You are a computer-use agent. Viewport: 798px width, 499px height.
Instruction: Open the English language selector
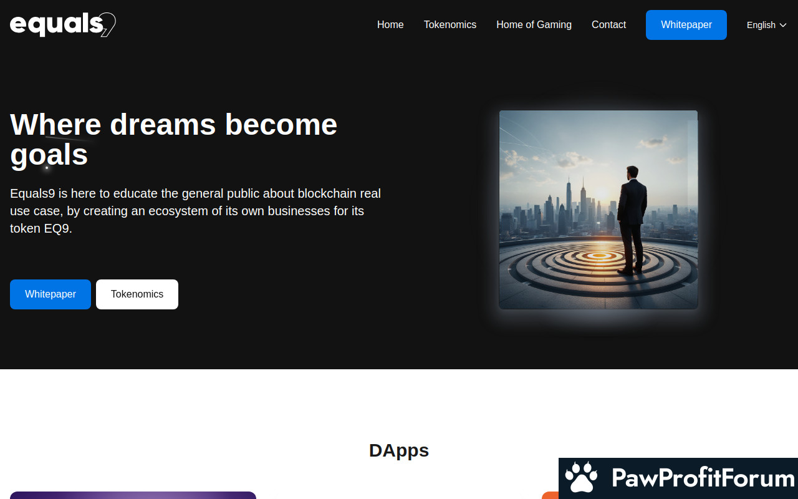(x=766, y=25)
